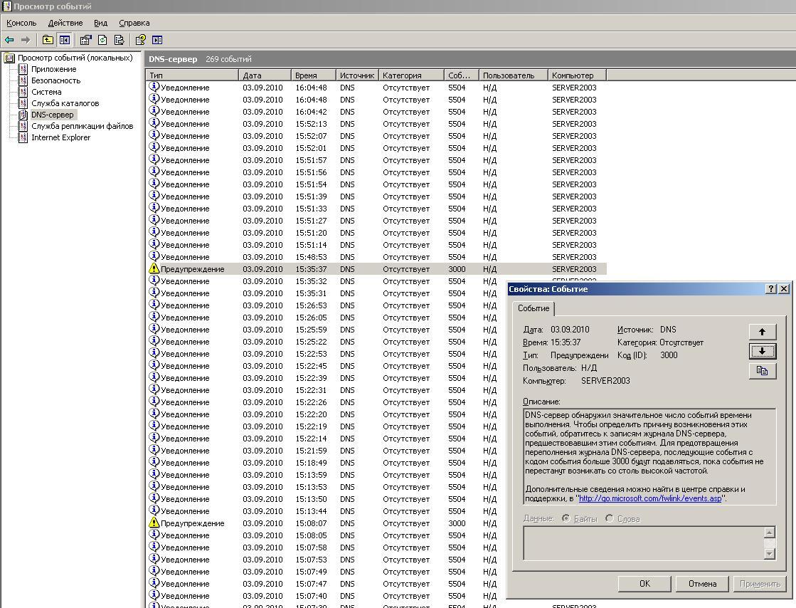The image size is (796, 608).
Task: Select DNS-сервер in the tree
Action: coord(53,115)
